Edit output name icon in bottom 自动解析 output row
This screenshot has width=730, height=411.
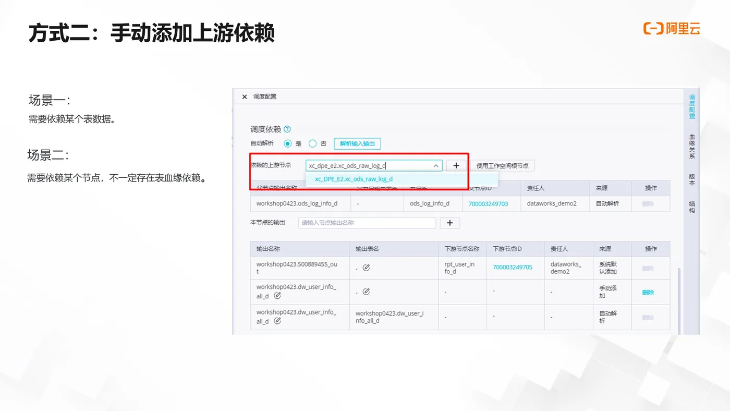tap(277, 321)
